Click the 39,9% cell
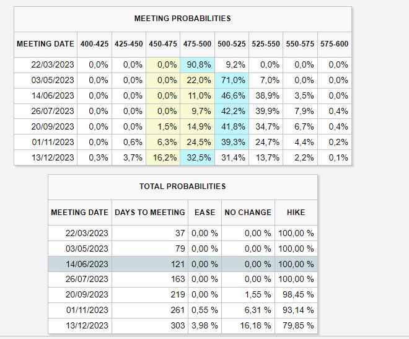Viewport: 409px width, 339px height. (x=266, y=112)
